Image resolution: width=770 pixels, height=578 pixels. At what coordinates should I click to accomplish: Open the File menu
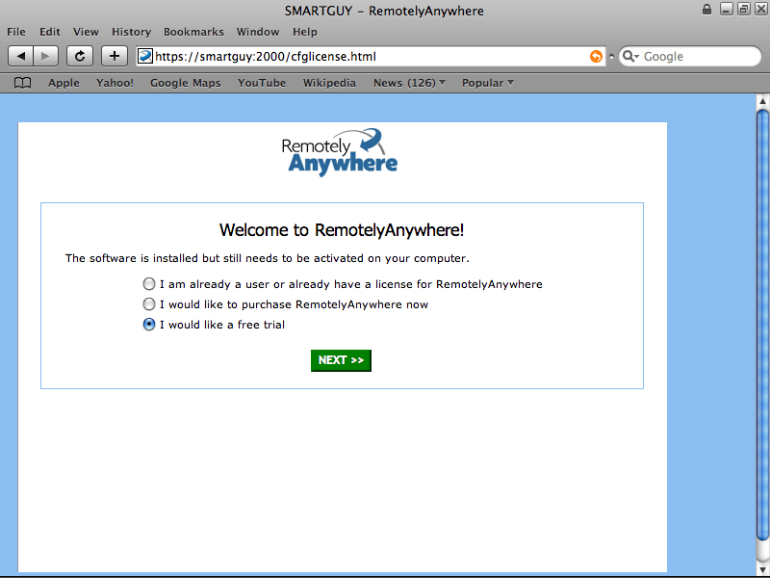click(16, 32)
